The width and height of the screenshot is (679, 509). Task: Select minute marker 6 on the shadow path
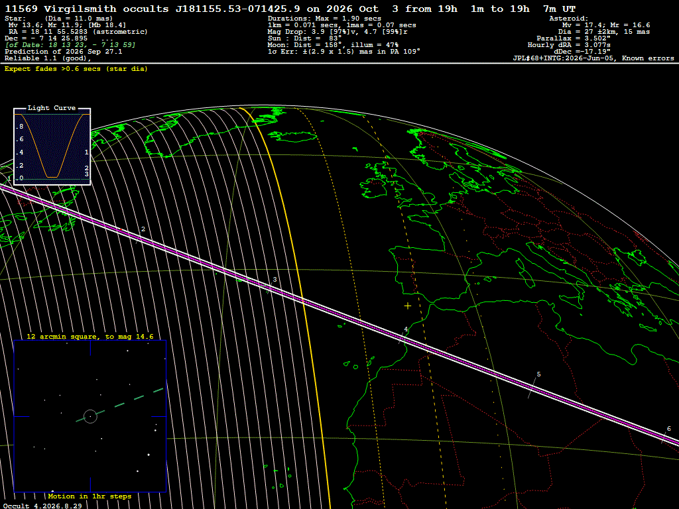(x=668, y=429)
